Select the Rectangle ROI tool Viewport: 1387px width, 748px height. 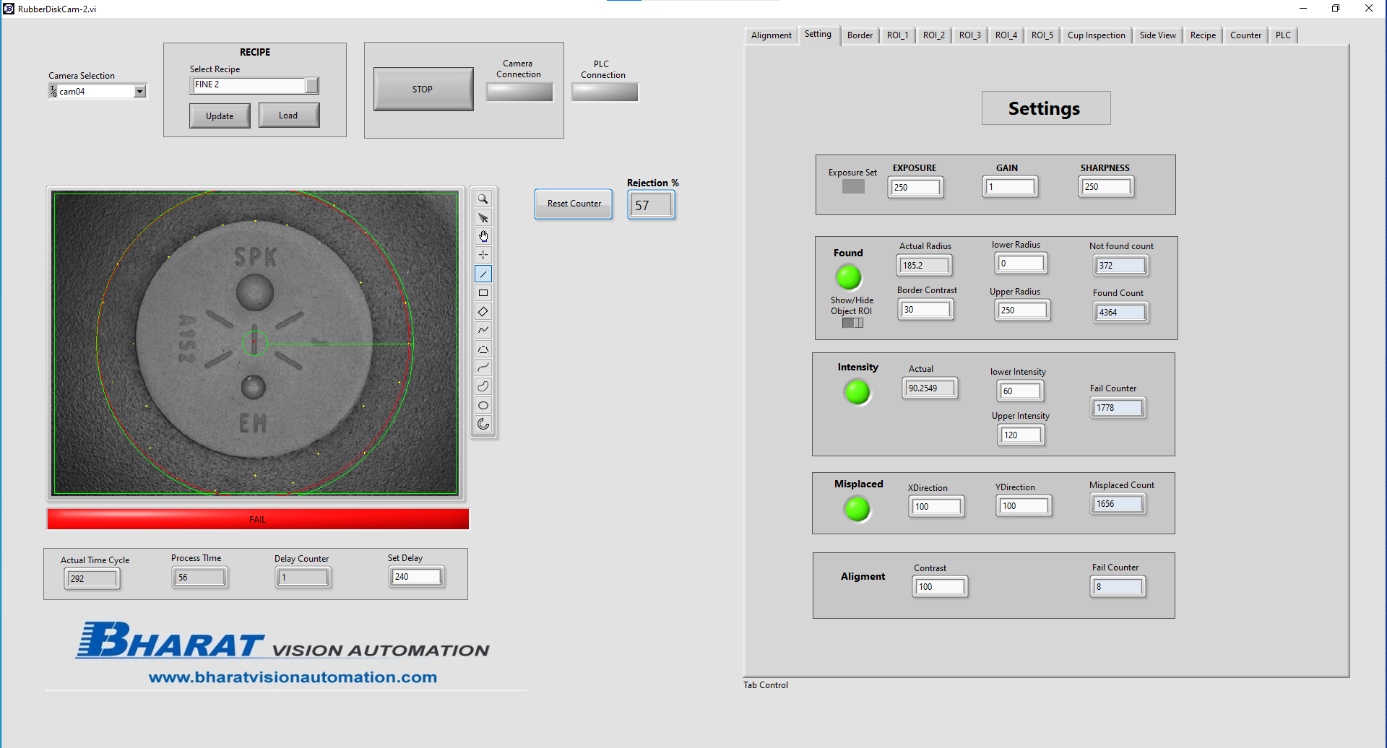(483, 292)
